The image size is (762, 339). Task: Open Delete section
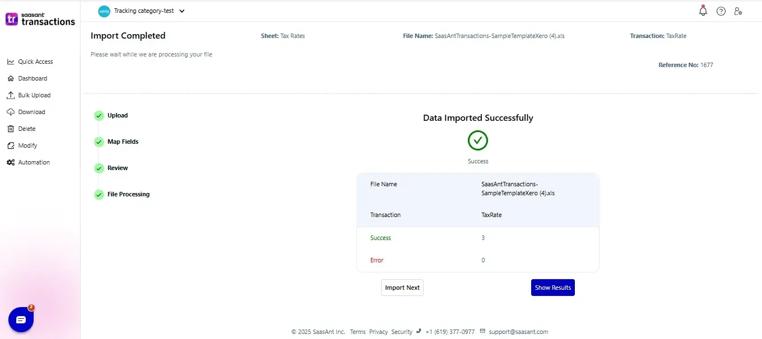click(27, 129)
